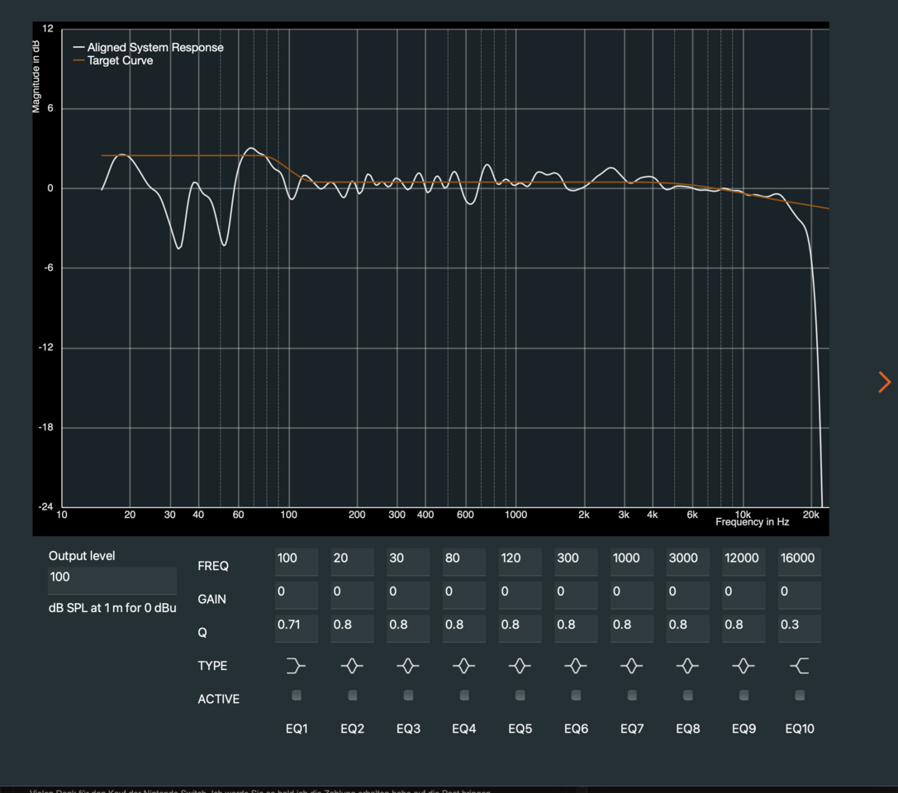Viewport: 898px width, 793px height.
Task: Click the EQ5 gain field
Action: pyautogui.click(x=520, y=595)
